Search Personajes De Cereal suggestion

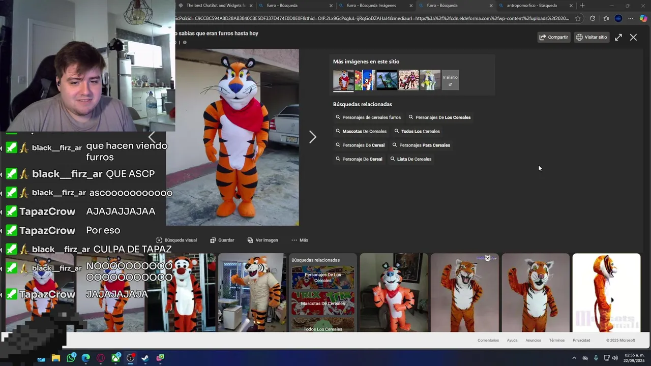[360, 145]
